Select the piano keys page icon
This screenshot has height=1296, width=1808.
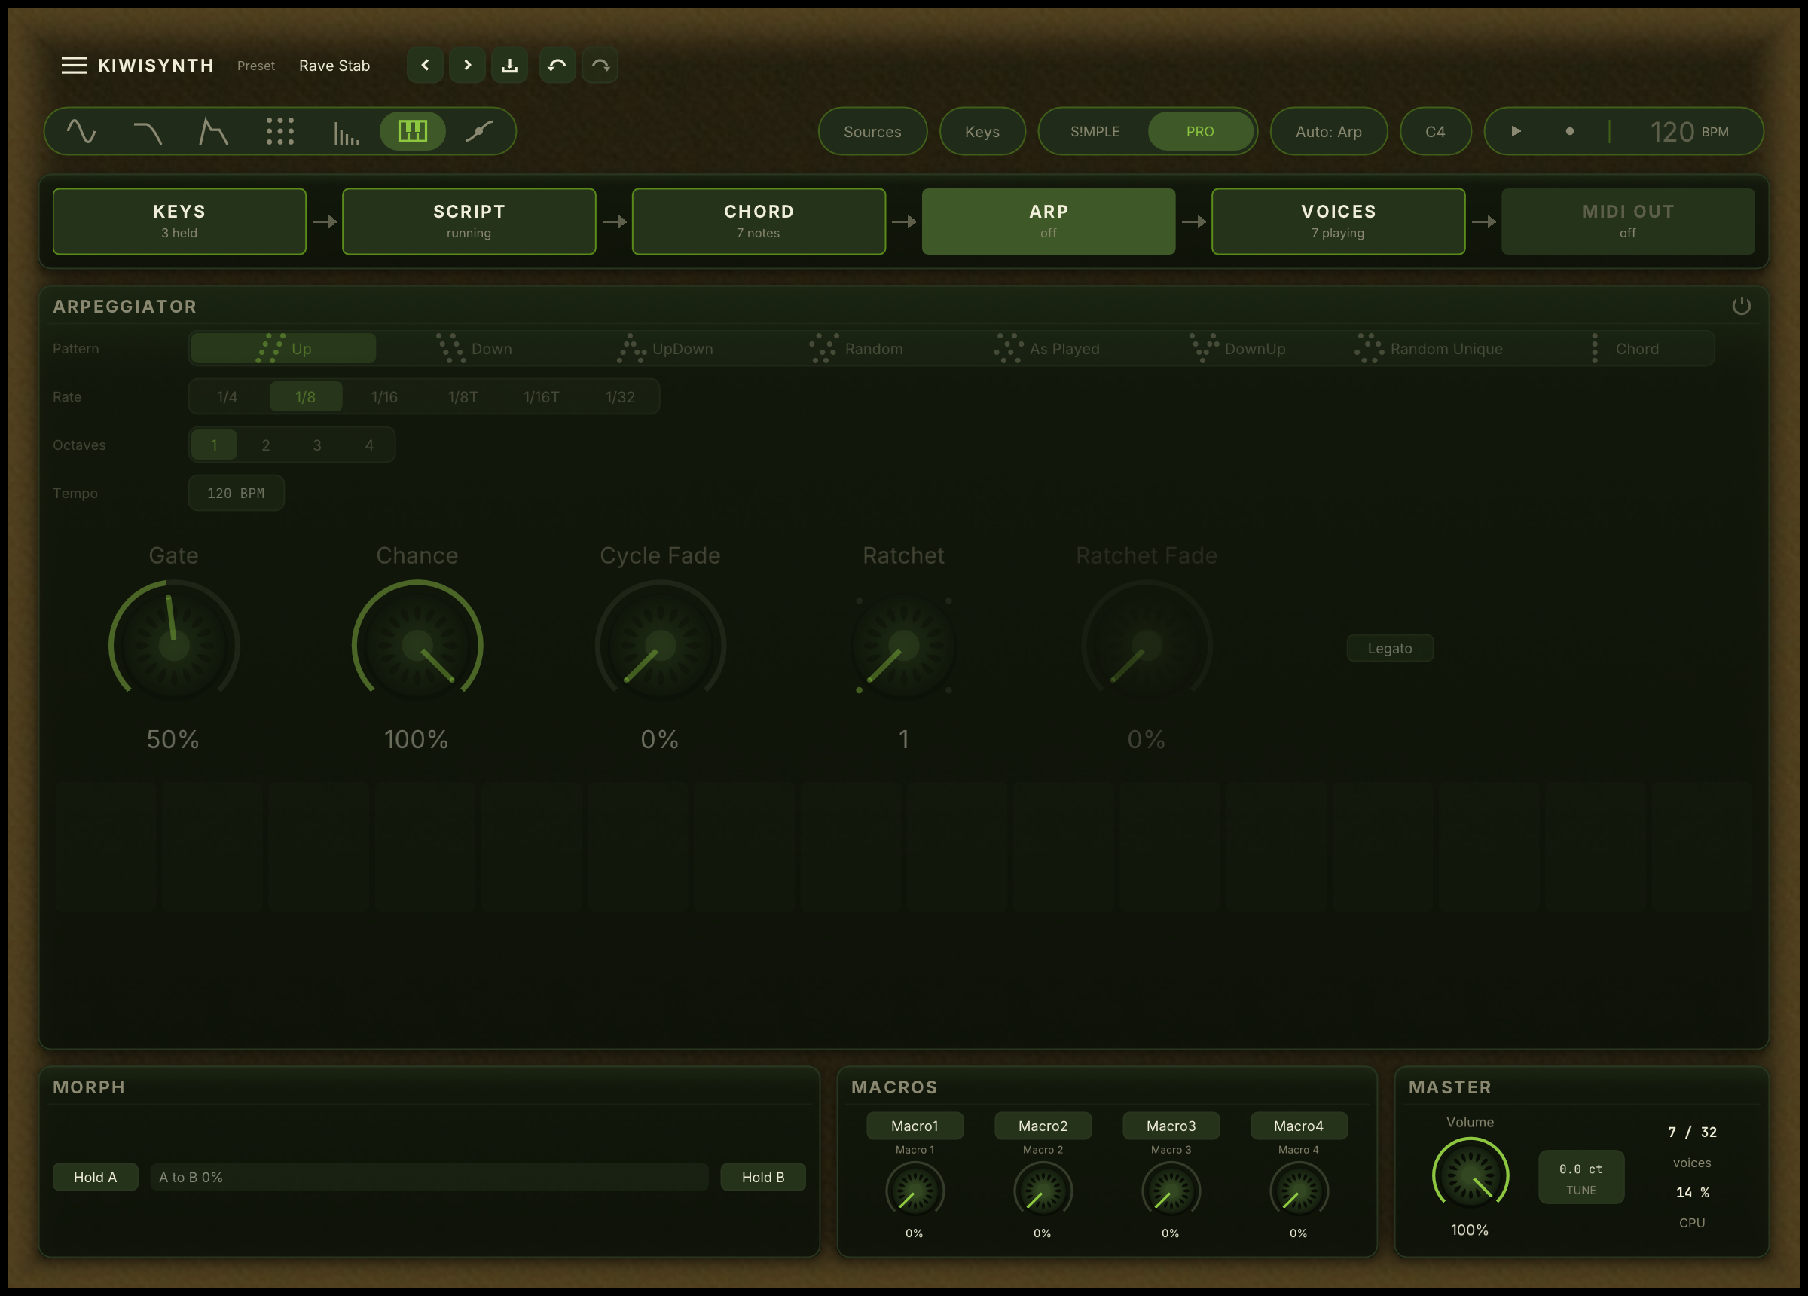click(412, 131)
